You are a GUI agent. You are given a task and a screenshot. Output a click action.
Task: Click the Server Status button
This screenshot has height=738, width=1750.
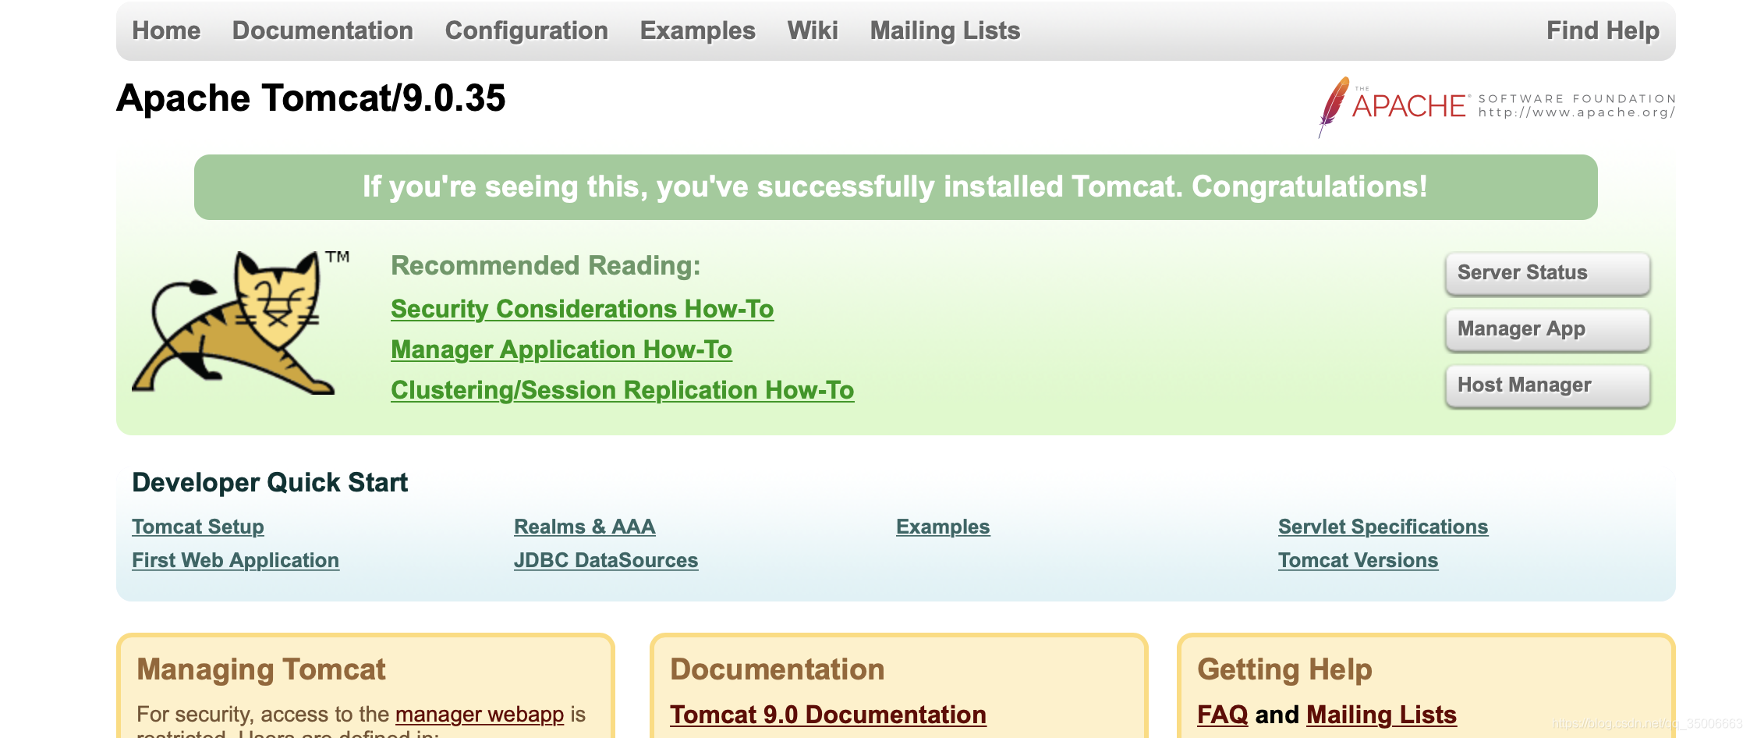coord(1548,273)
